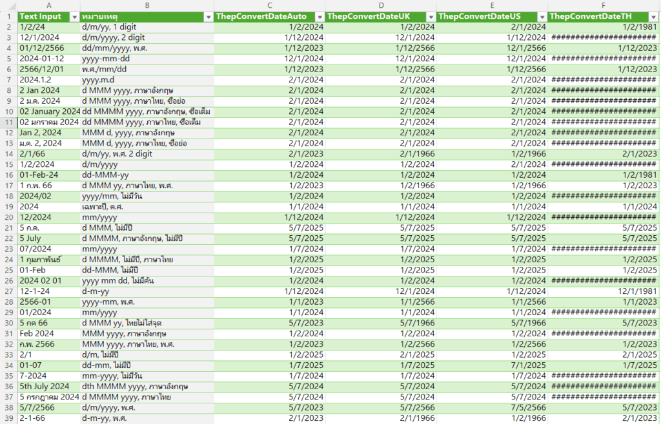This screenshot has width=661, height=424.
Task: Select the cell containing 5 ก.ค.
Action: click(49, 228)
